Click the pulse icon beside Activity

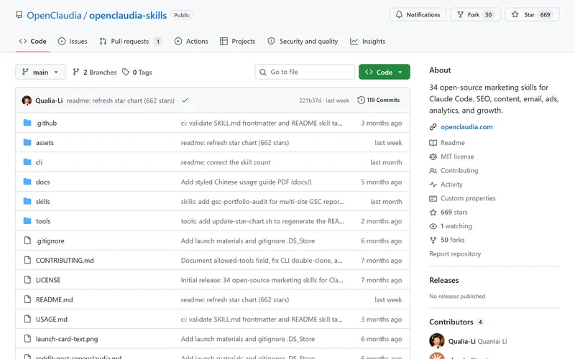pos(433,185)
